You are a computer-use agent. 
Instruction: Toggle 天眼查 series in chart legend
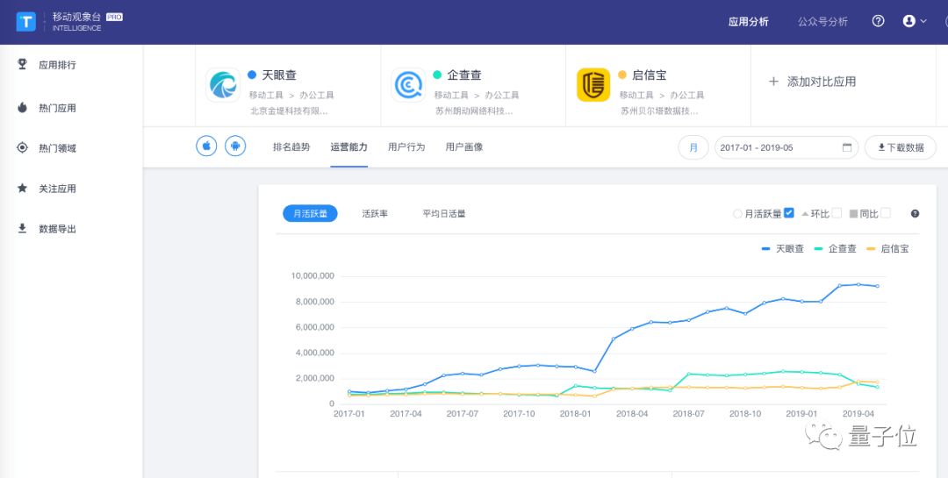782,248
